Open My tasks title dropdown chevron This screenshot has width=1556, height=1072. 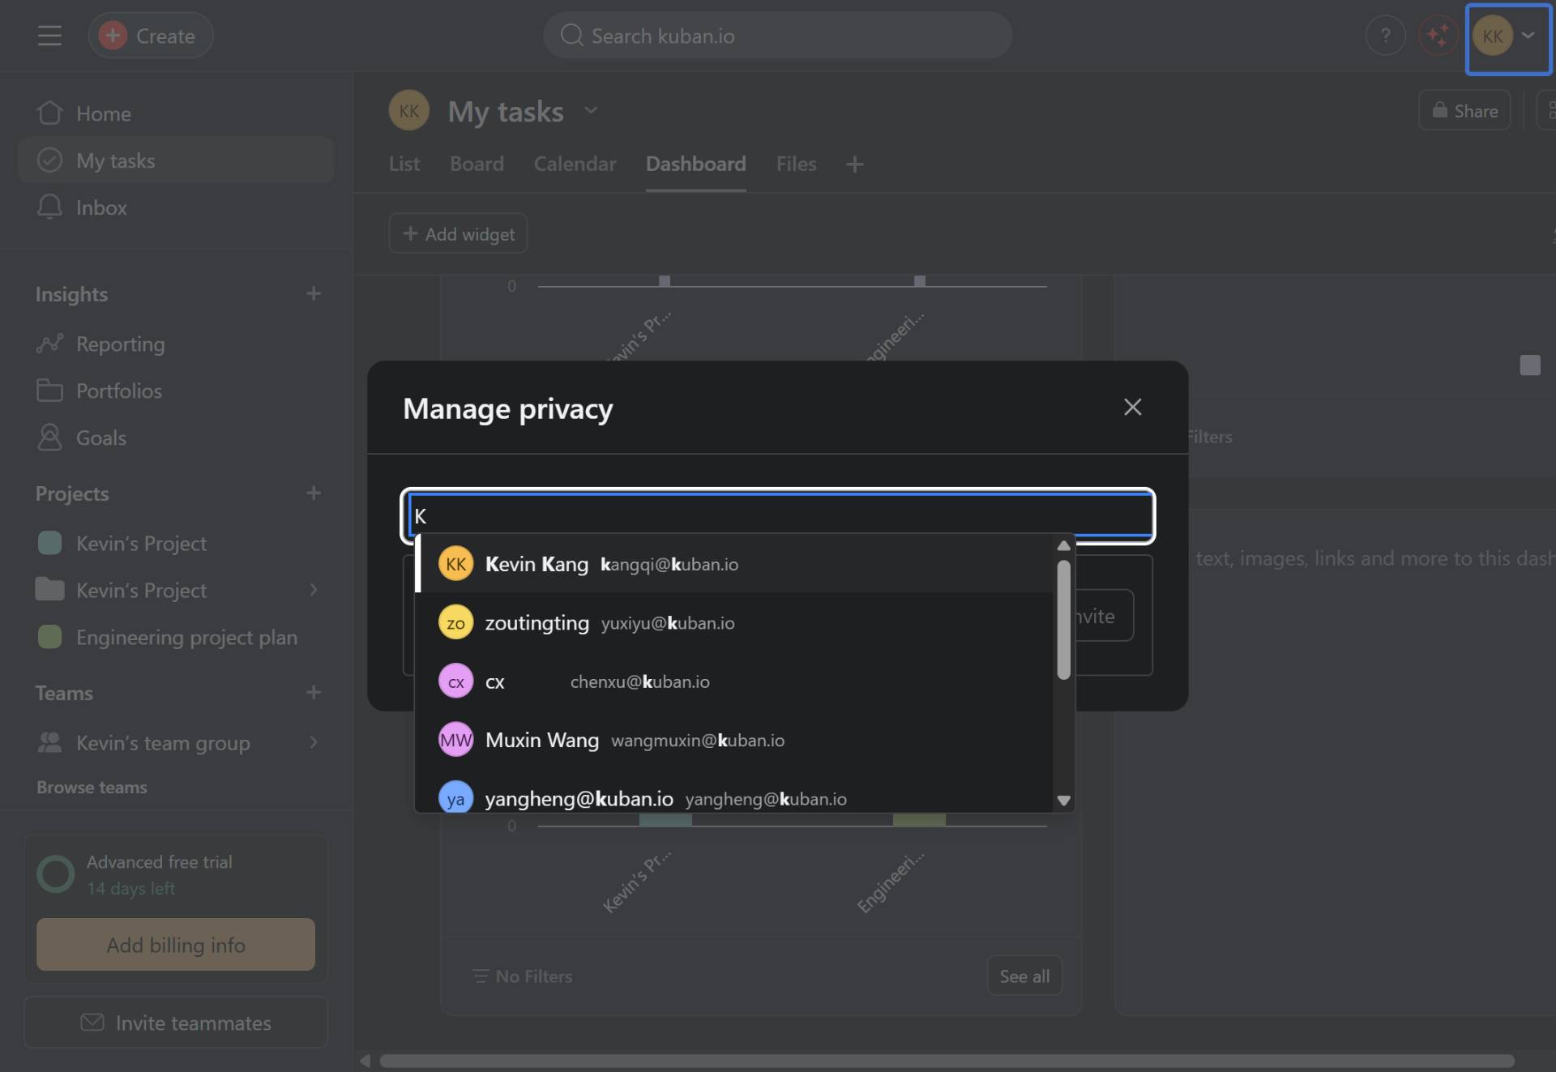[x=591, y=110]
